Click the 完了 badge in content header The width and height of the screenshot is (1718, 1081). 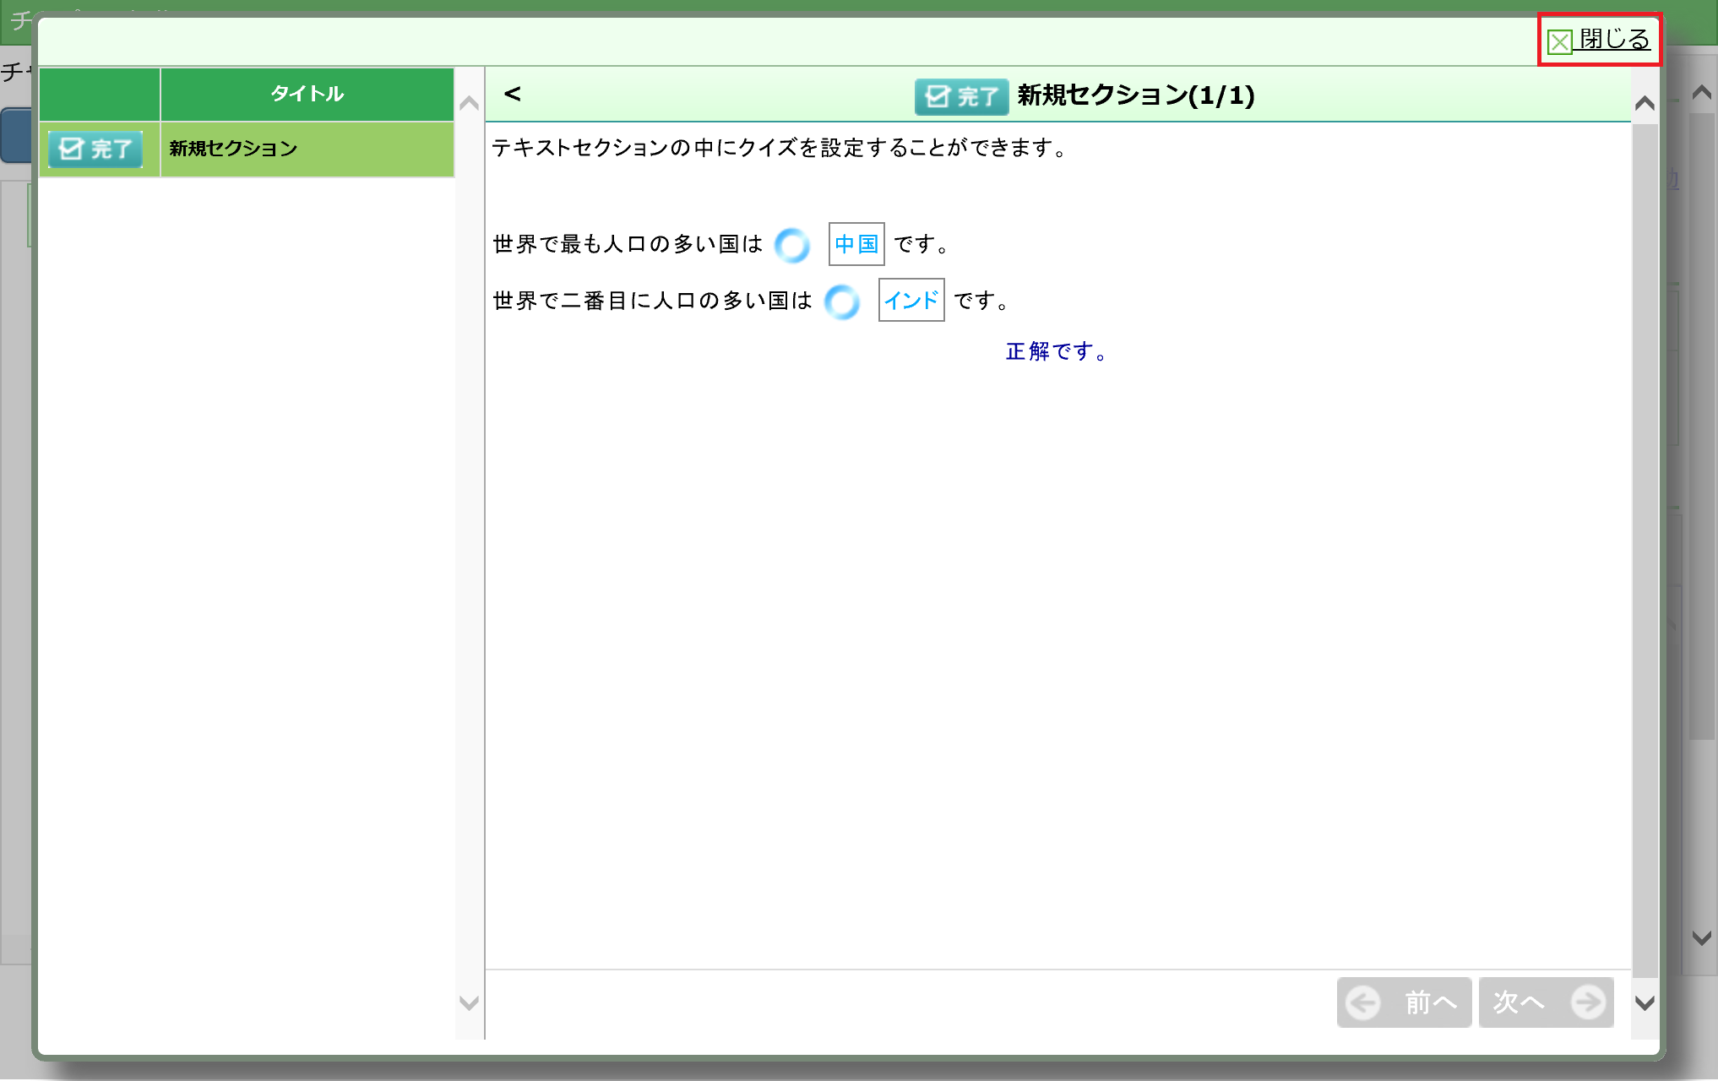point(961,96)
